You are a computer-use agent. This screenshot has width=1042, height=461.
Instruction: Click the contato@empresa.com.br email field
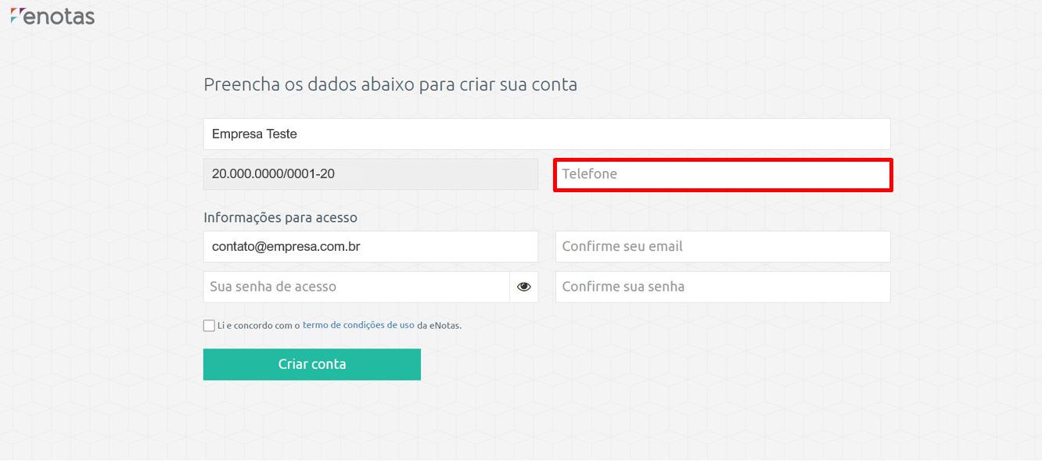(371, 246)
